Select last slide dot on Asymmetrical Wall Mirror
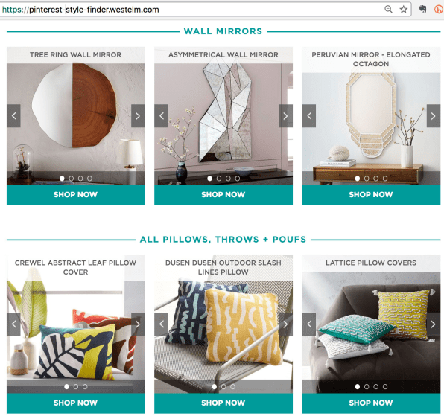This screenshot has width=444, height=419. pyautogui.click(x=238, y=179)
